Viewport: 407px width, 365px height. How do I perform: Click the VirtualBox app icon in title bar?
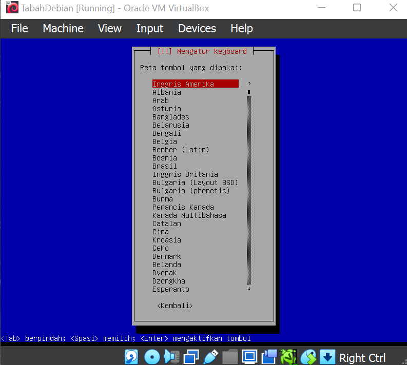pos(12,7)
